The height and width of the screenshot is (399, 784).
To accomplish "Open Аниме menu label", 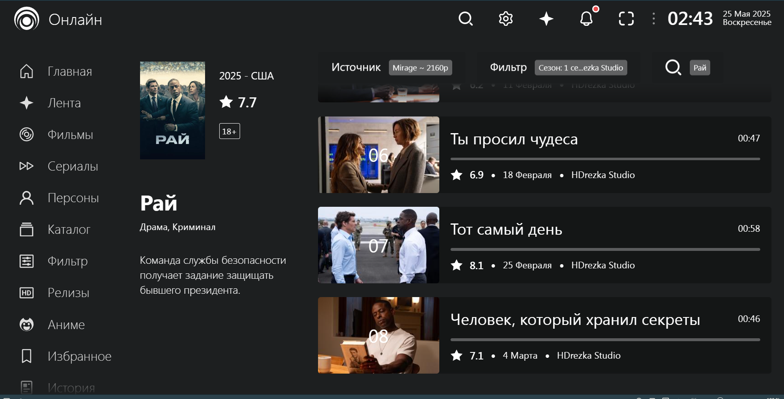I will [x=66, y=325].
